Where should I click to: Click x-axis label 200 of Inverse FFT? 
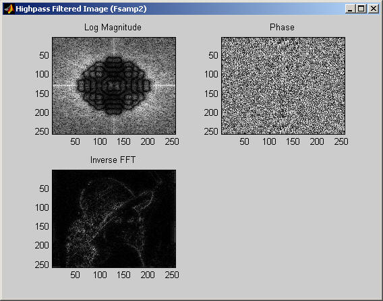point(148,275)
